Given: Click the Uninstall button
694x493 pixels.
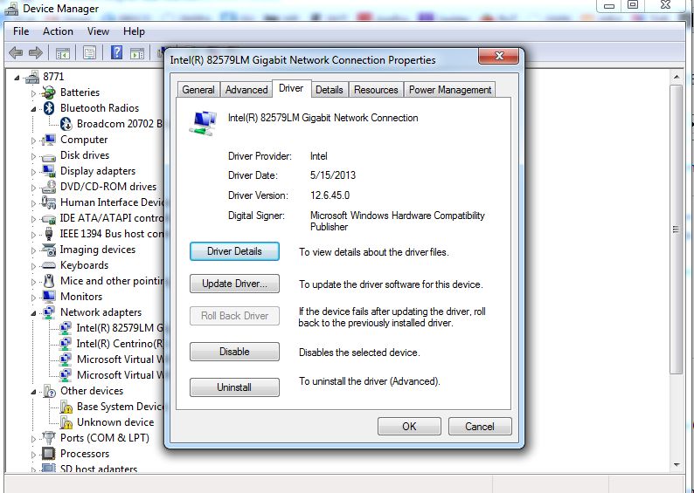Looking at the screenshot, I should (234, 387).
